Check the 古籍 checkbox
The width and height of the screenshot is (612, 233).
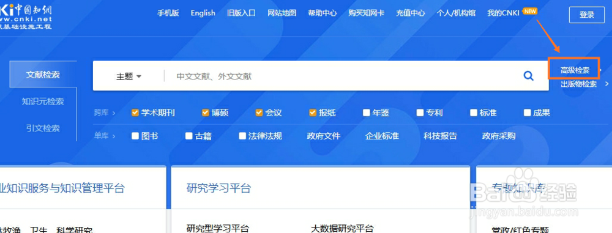coord(188,136)
